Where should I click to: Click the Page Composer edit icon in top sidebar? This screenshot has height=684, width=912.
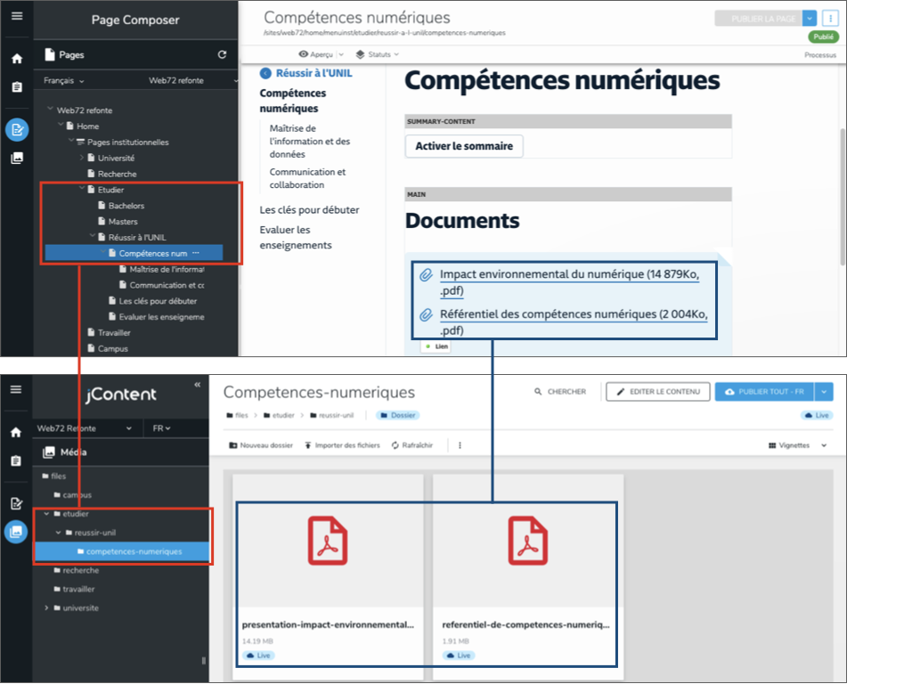[x=17, y=130]
